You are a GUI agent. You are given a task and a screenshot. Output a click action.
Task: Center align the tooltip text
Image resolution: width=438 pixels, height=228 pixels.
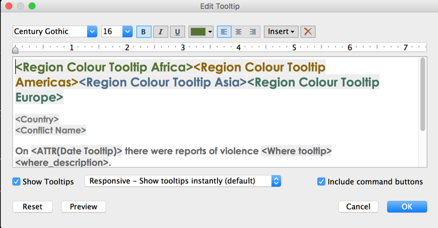click(x=238, y=31)
